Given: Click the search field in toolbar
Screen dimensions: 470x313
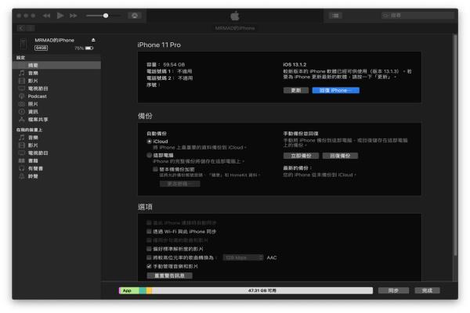Looking at the screenshot, I should pyautogui.click(x=418, y=16).
